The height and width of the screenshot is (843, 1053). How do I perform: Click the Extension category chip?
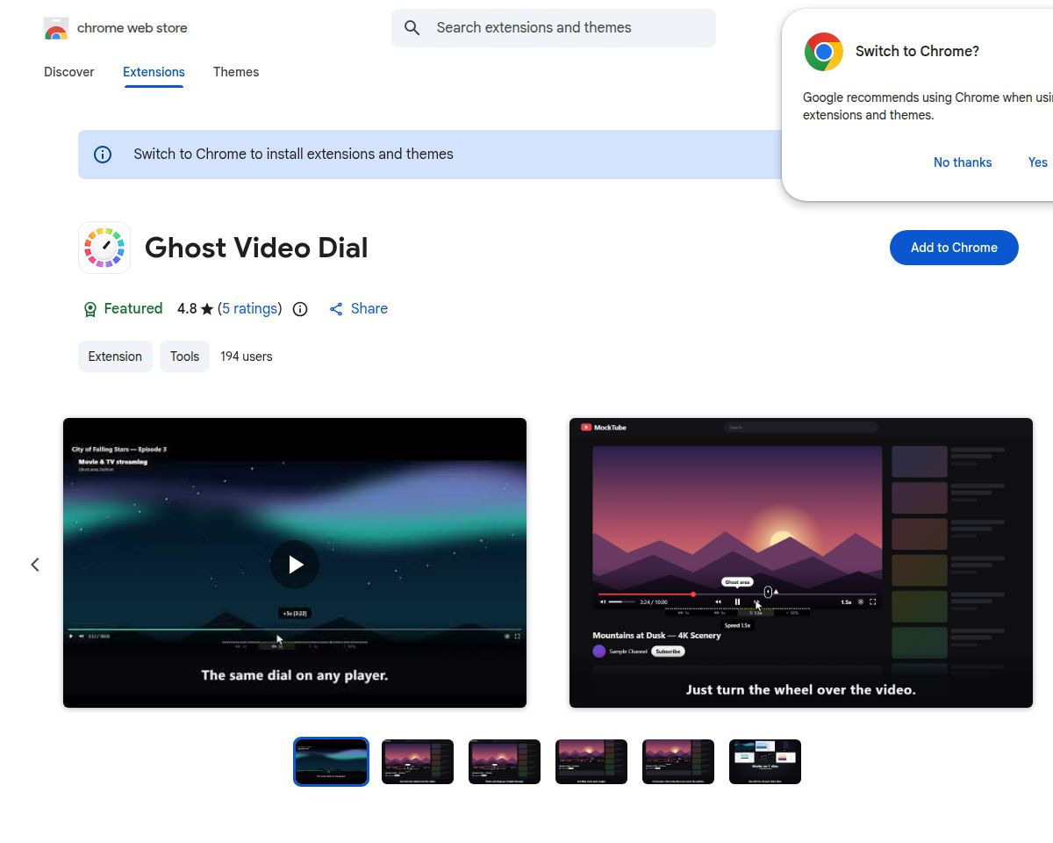[x=115, y=357]
